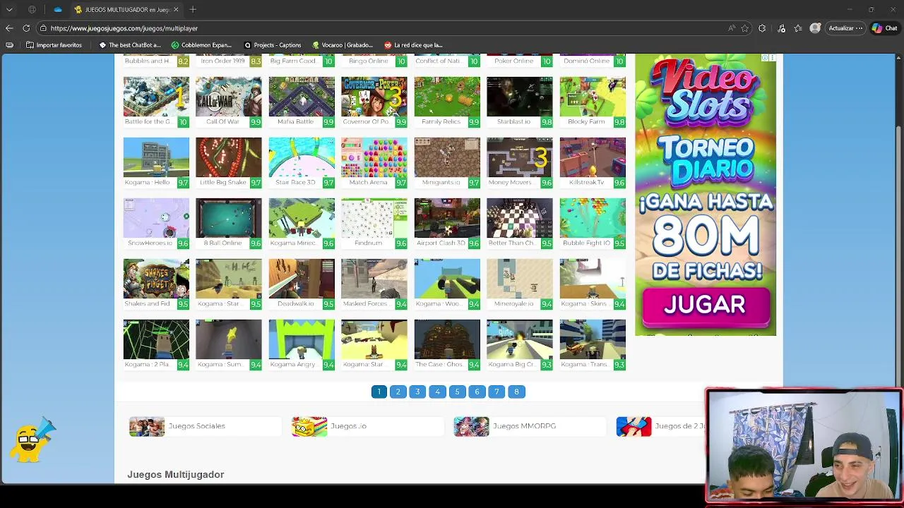Click the Actualizar update button
Viewport: 904px width, 508px height.
(x=845, y=28)
